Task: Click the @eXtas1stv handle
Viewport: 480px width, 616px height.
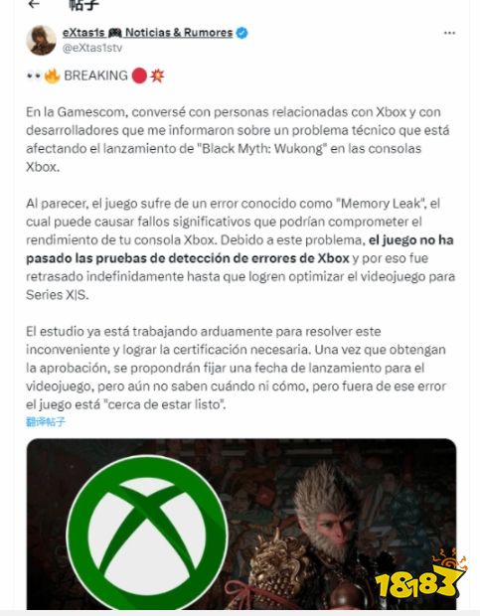Action: click(92, 48)
